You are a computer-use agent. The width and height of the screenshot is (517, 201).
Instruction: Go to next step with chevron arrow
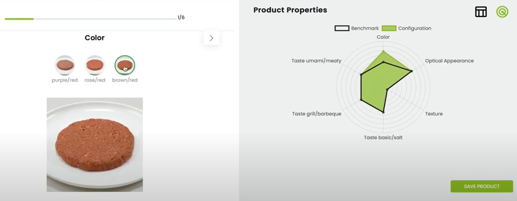(x=211, y=38)
